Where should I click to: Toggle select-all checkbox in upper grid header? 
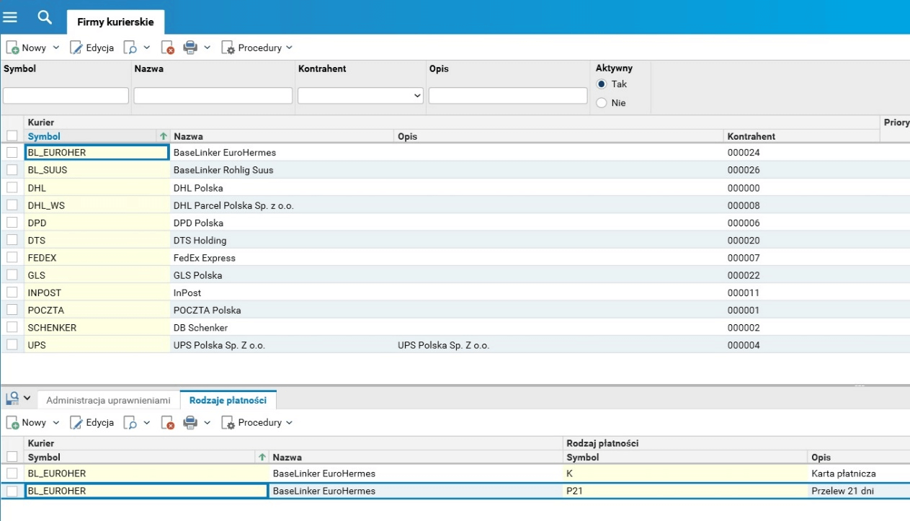12,135
